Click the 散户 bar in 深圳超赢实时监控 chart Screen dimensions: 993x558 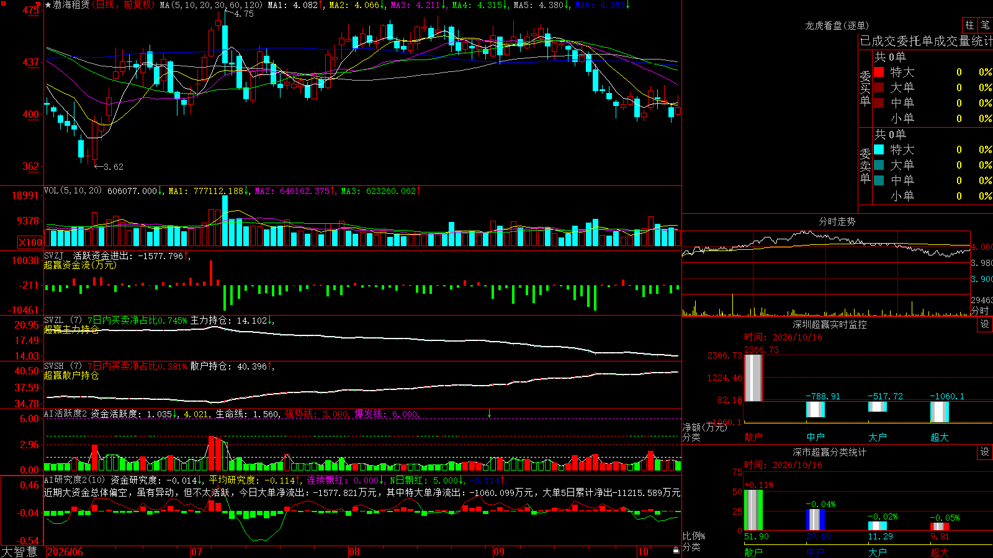pyautogui.click(x=753, y=378)
